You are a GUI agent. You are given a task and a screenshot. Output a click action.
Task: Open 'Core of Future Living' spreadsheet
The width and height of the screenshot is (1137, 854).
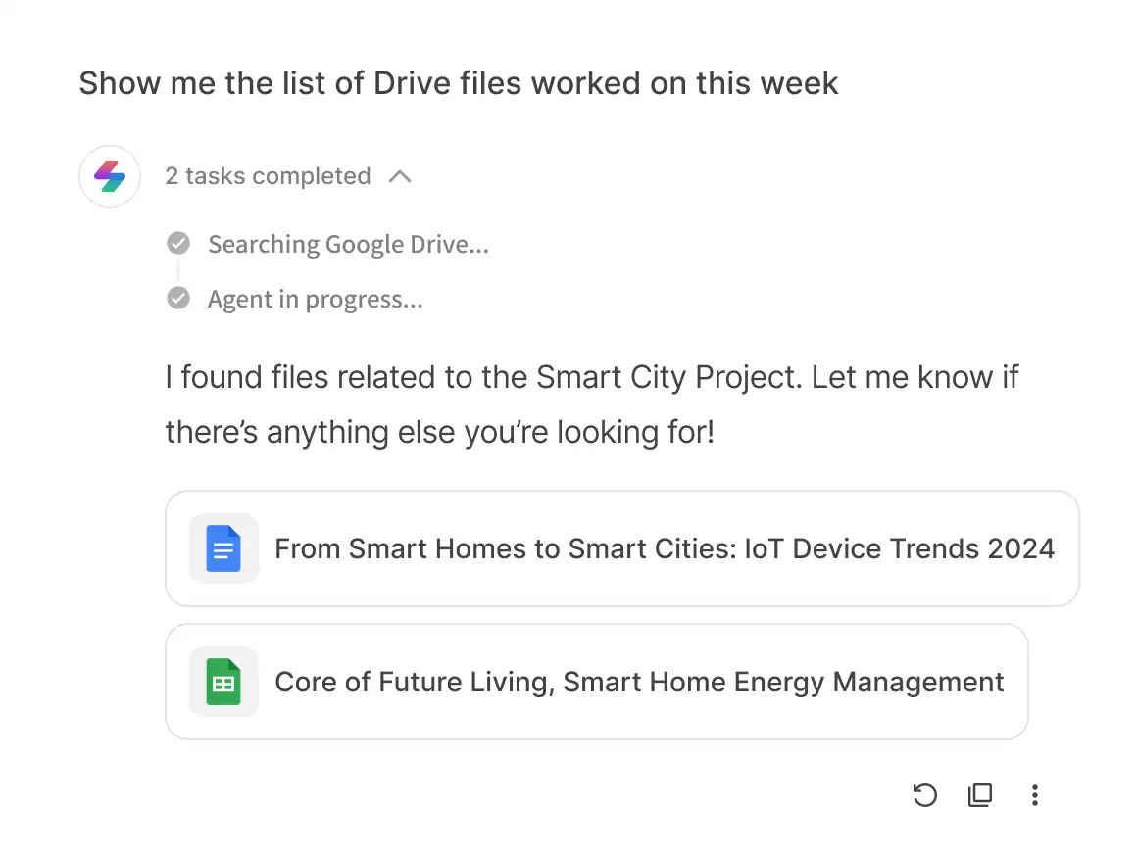639,682
